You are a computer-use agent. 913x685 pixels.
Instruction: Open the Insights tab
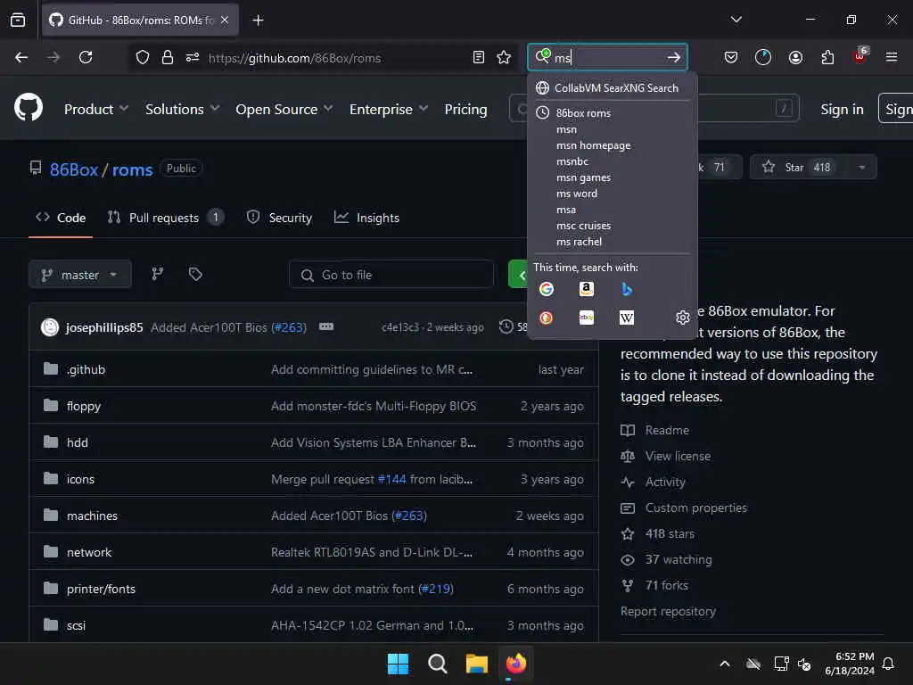[366, 218]
